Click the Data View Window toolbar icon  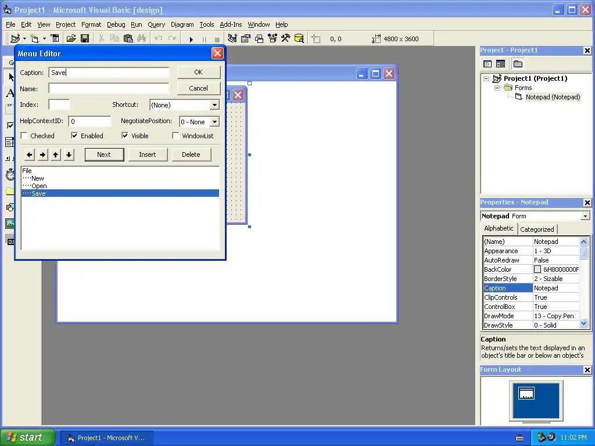299,38
